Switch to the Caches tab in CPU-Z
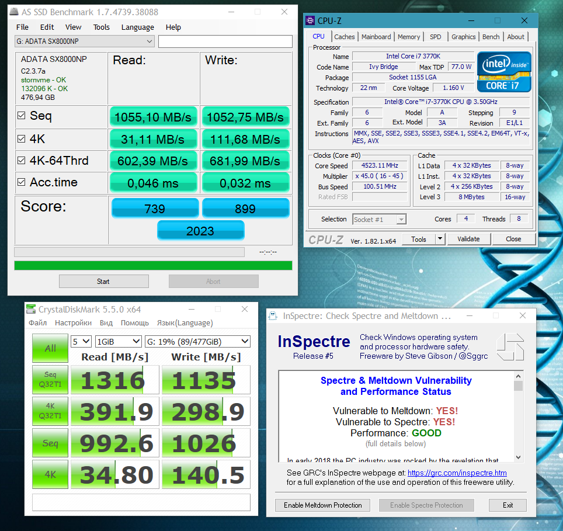 (345, 37)
